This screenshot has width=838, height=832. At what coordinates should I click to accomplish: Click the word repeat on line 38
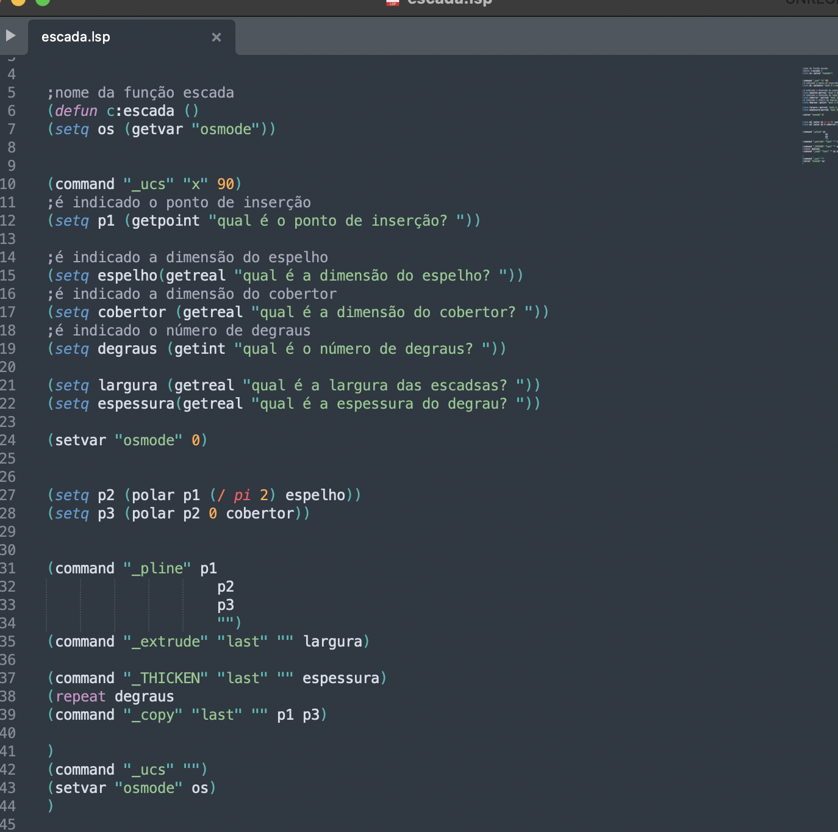(x=81, y=697)
